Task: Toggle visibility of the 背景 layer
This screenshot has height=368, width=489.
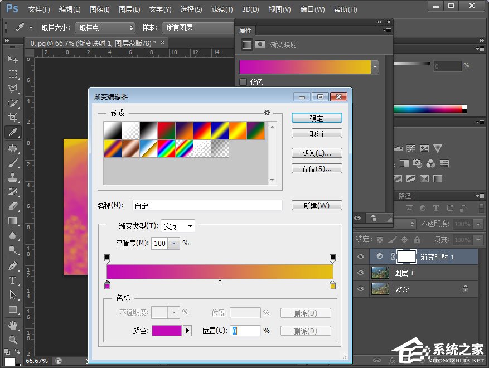Action: click(x=361, y=289)
